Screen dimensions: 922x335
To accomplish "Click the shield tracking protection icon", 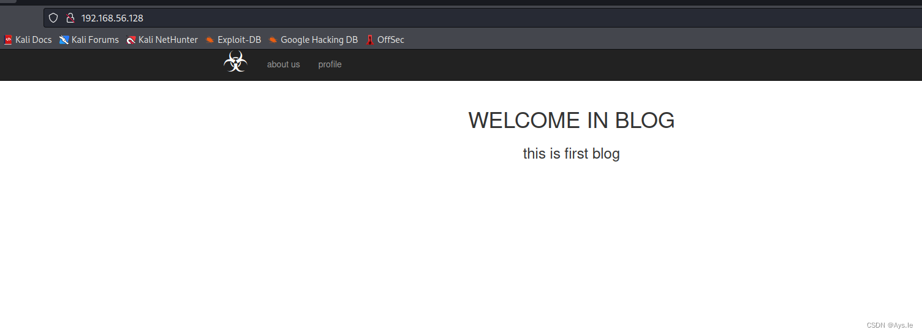I will (x=53, y=18).
